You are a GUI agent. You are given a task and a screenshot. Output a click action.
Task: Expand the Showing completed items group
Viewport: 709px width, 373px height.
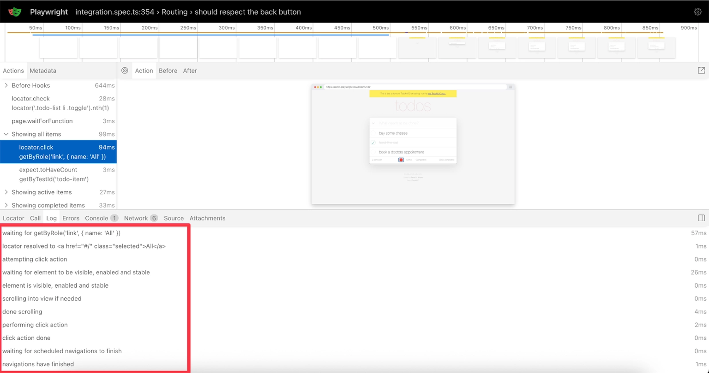6,205
